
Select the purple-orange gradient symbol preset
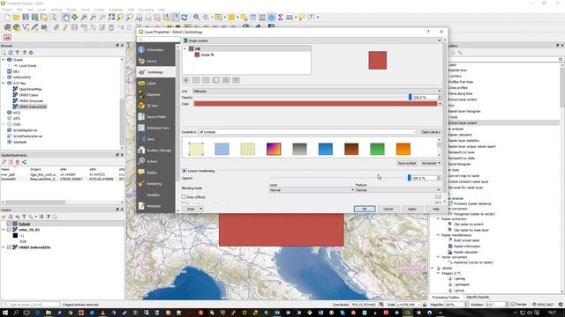point(274,149)
